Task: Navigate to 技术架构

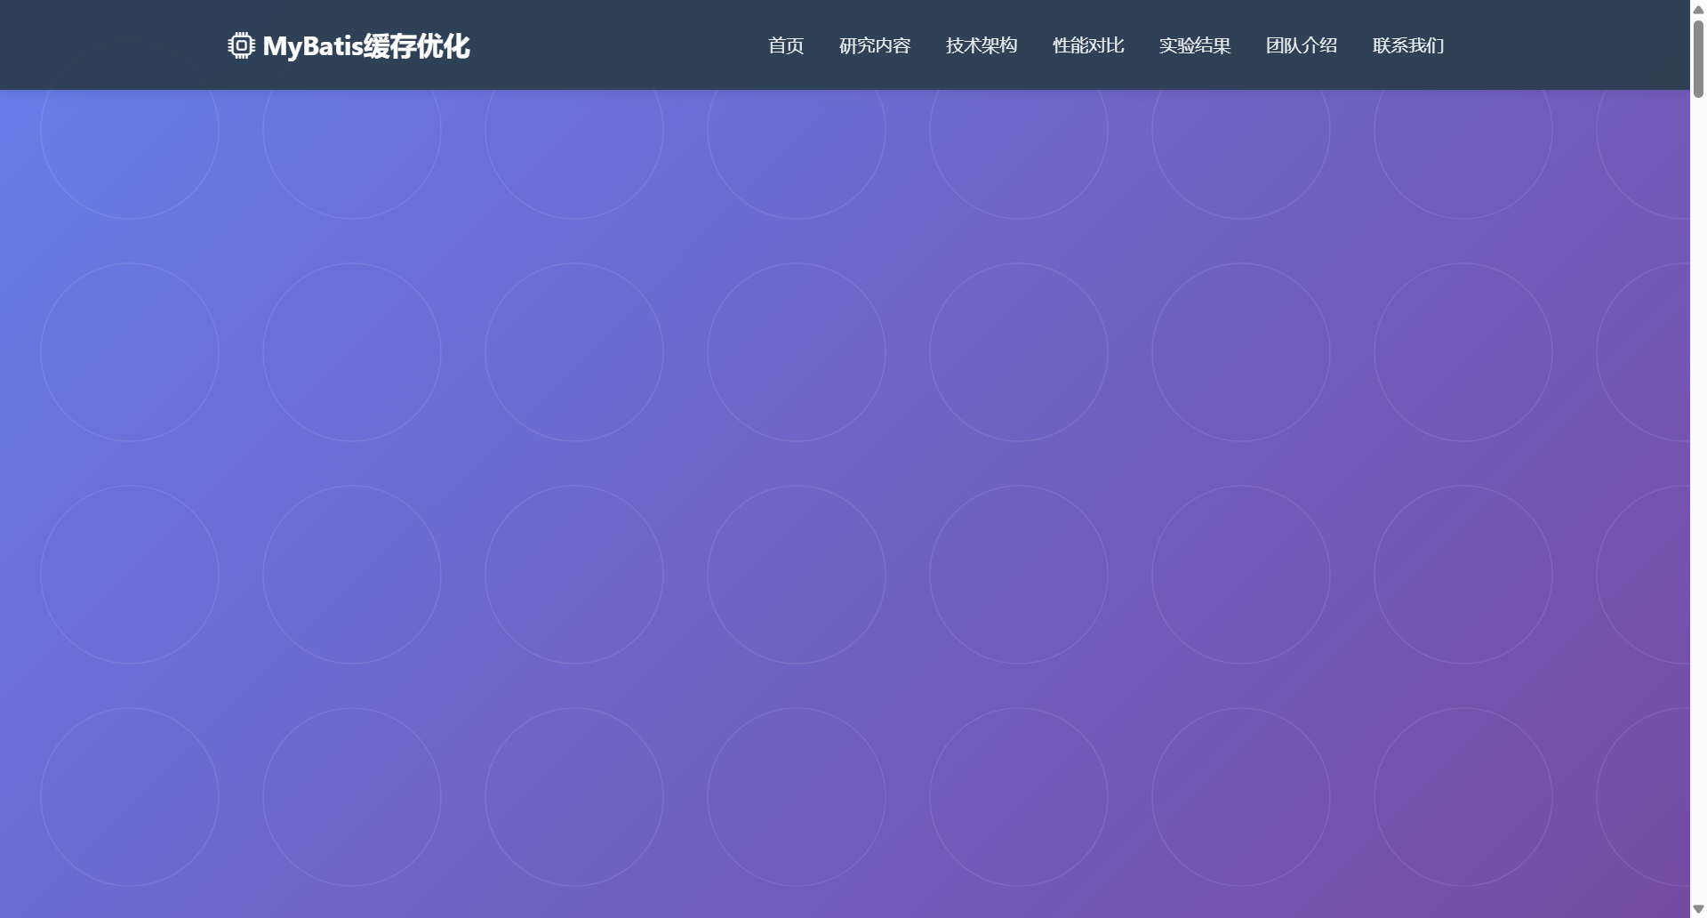Action: pos(982,45)
